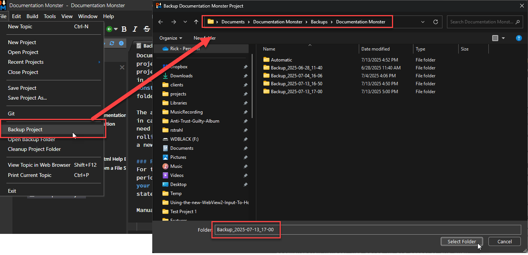Viewport: 528px width, 255px height.
Task: Click Backups in the breadcrumb path
Action: 319,22
